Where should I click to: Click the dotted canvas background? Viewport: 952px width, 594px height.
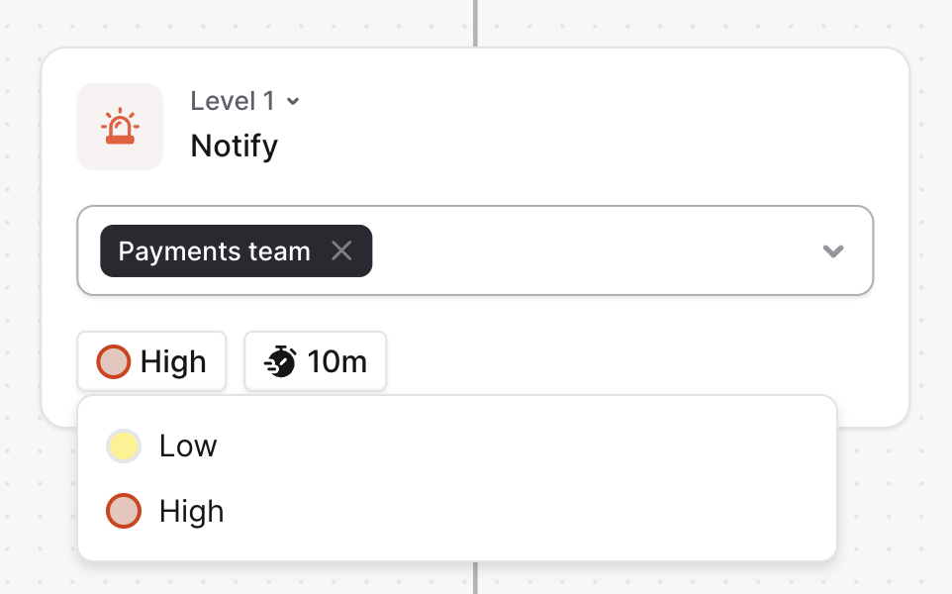click(x=920, y=515)
